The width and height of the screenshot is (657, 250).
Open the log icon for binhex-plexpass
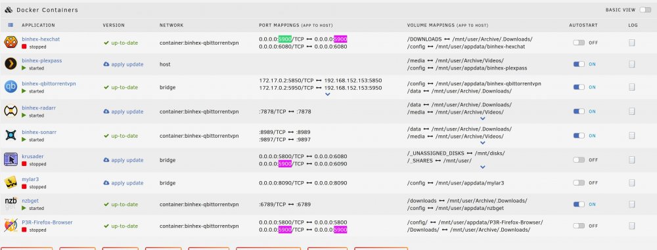pos(631,64)
